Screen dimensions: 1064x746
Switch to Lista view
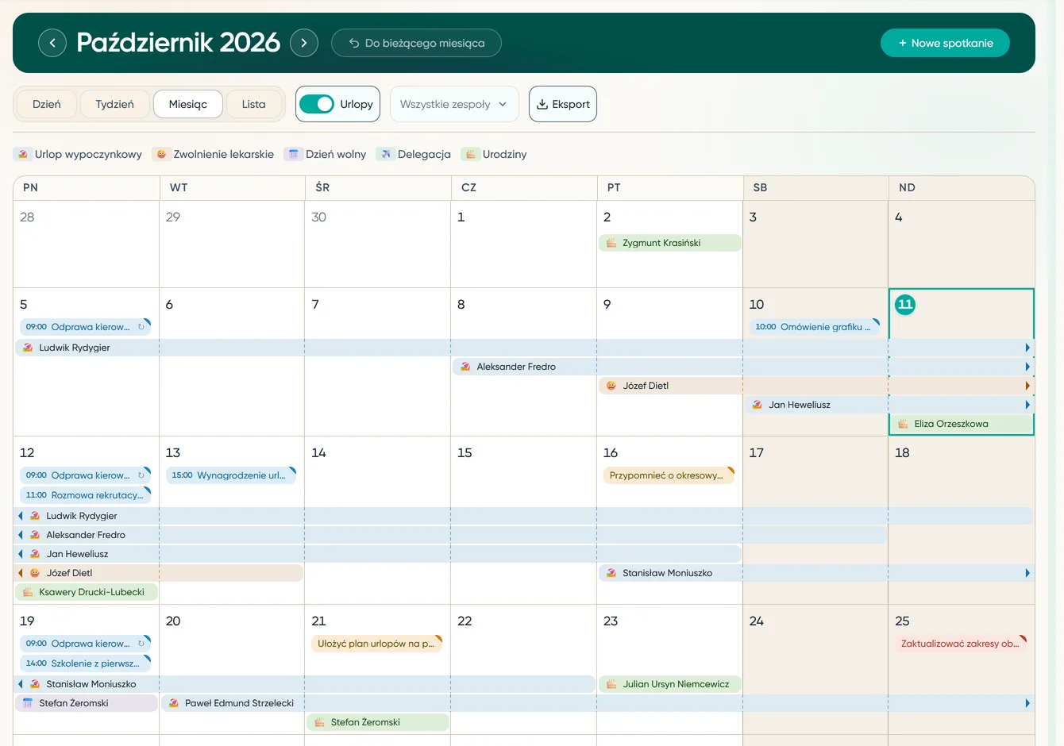pyautogui.click(x=254, y=104)
